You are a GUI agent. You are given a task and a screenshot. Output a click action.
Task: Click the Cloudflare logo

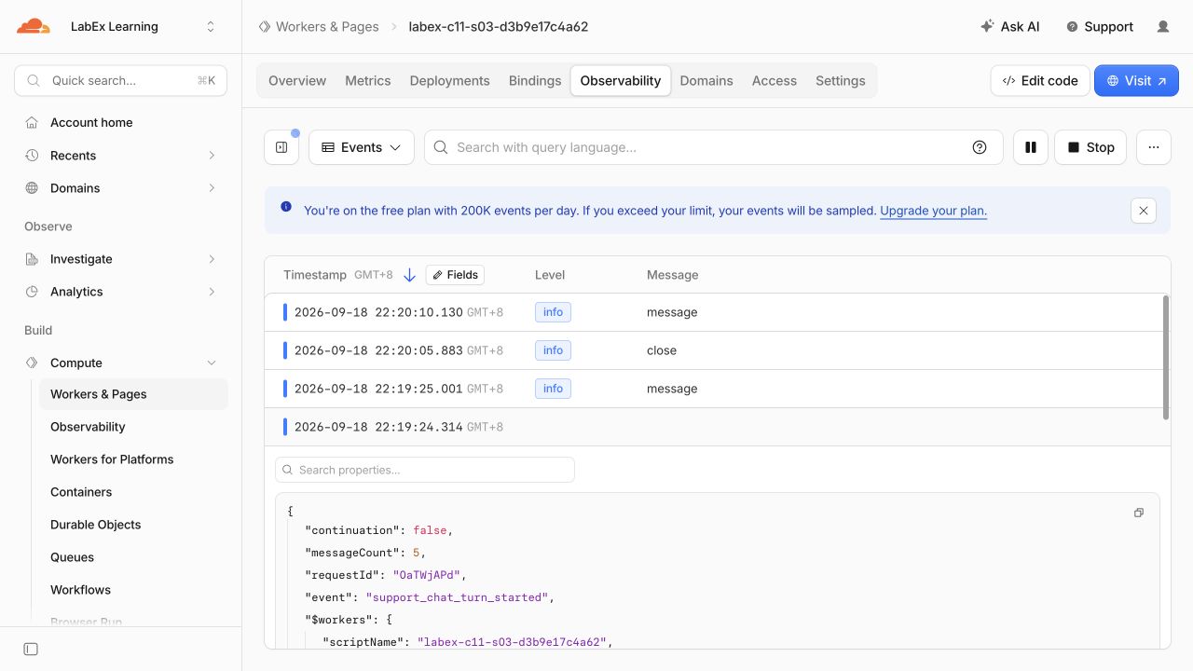coord(33,26)
